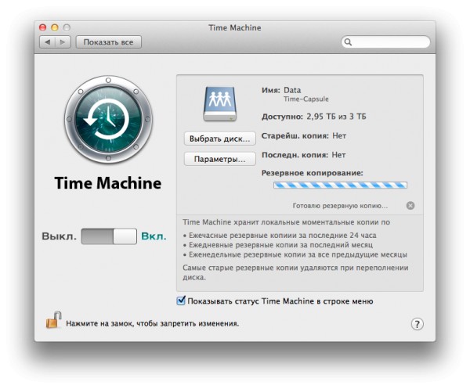
Task: Click the line about Ежечасные резервные копии
Action: 280,236
